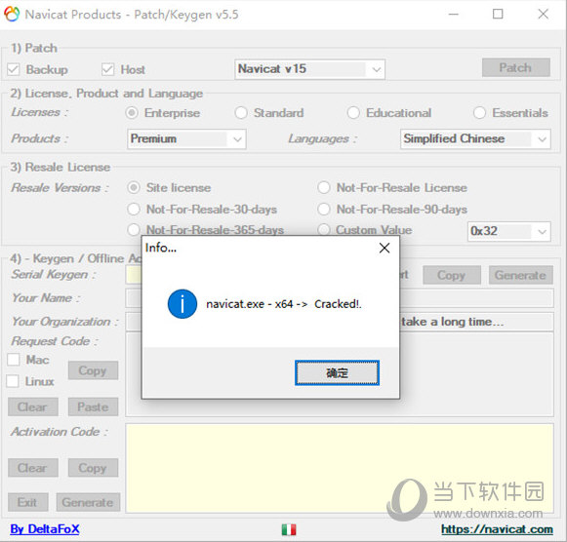Click Clear button under Request Code
Viewport: 567px width, 542px height.
[x=33, y=406]
